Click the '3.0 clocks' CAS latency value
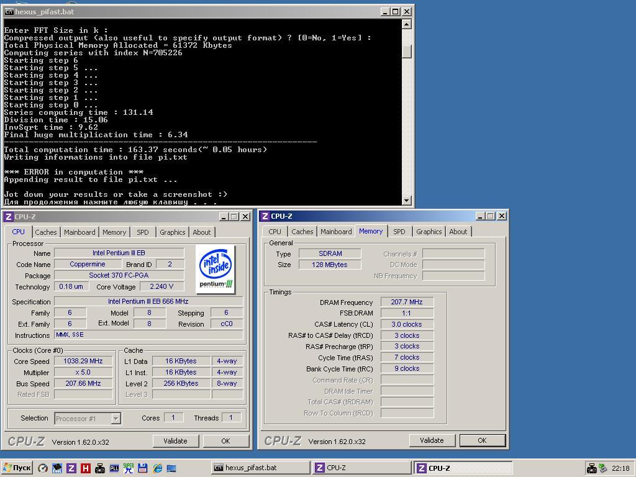 pyautogui.click(x=407, y=324)
